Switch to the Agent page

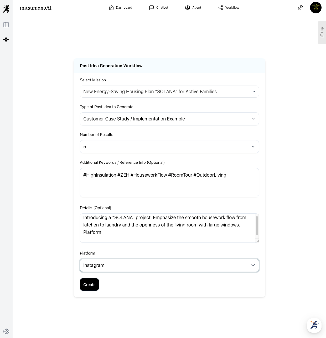(193, 8)
